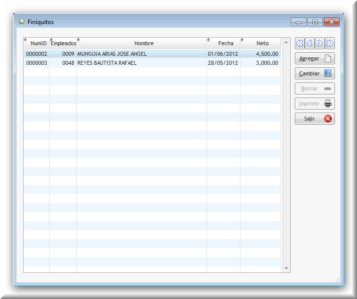Sort by the Neto column header
Screen dimensions: 357x299
[x=261, y=43]
